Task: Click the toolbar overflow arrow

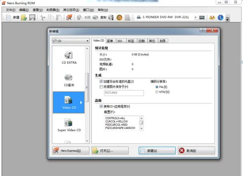Action: [x=227, y=19]
